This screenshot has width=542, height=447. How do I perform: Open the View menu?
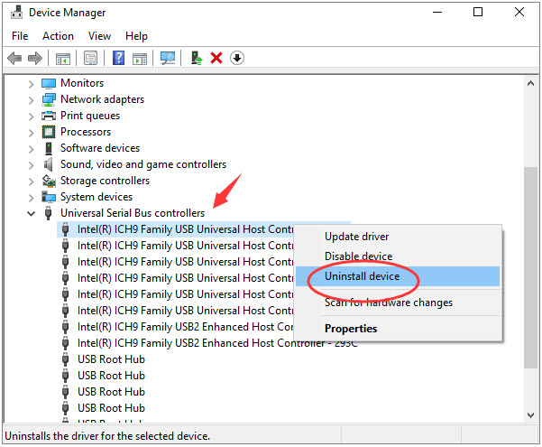pos(99,36)
